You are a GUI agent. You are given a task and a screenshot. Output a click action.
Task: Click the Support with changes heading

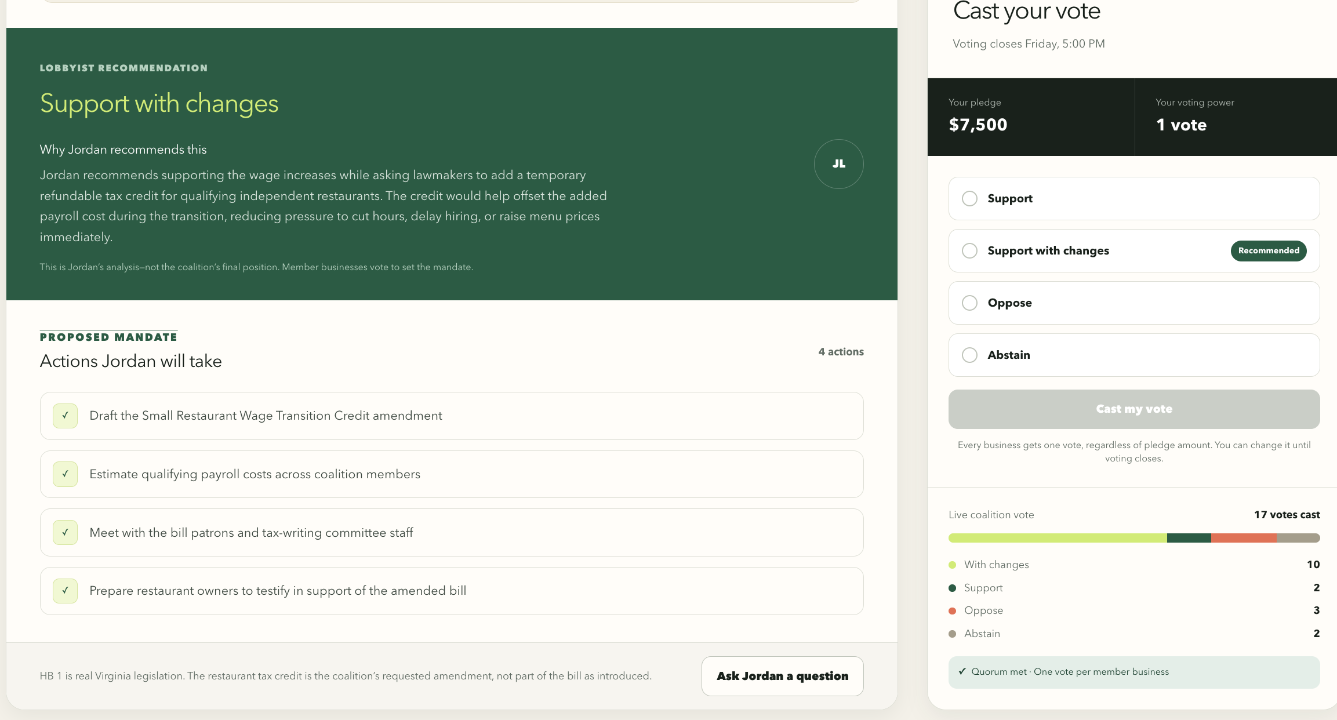159,103
